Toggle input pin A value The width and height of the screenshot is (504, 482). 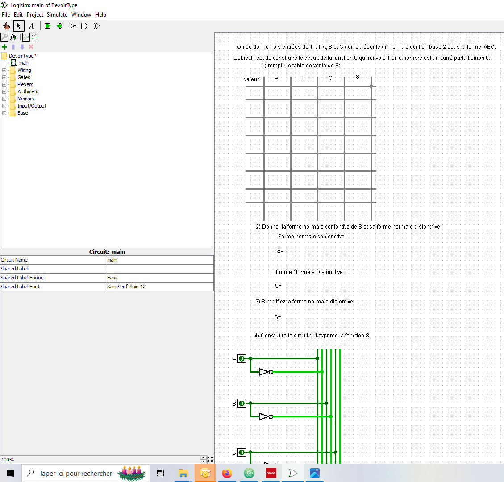pyautogui.click(x=242, y=358)
